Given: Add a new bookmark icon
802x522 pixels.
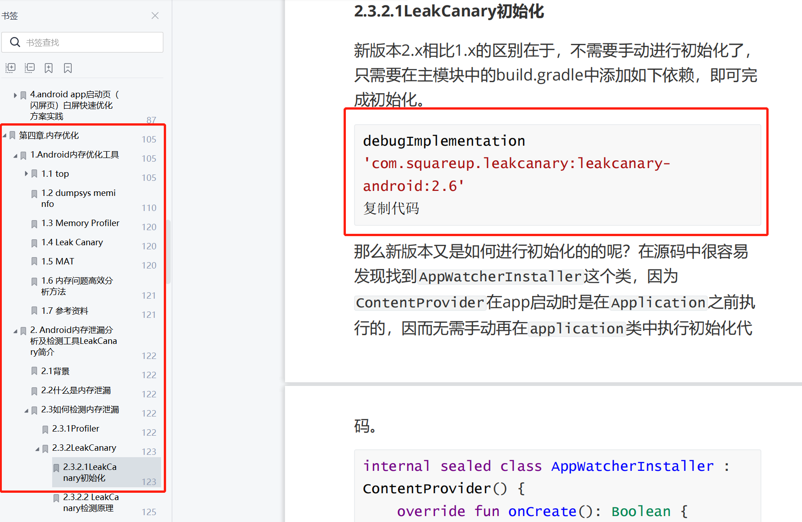Looking at the screenshot, I should coord(48,68).
